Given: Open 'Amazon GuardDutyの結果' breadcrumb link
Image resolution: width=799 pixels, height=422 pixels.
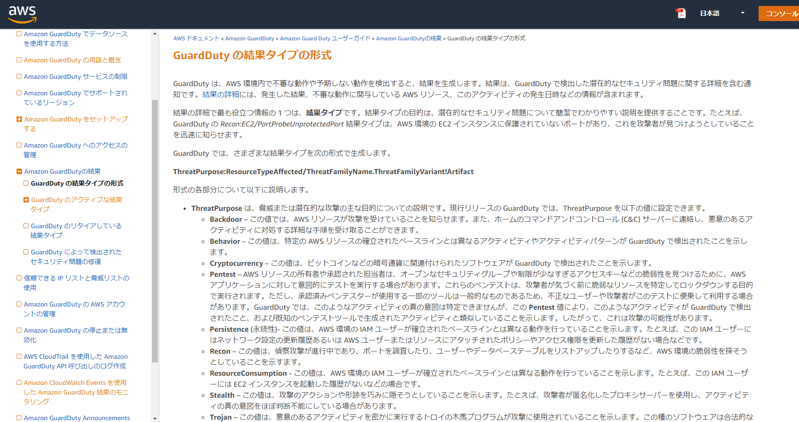Looking at the screenshot, I should pos(409,38).
